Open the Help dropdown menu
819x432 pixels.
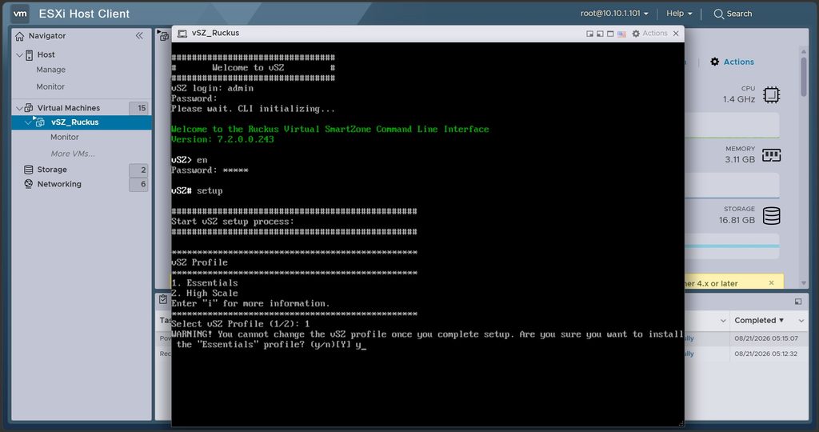pyautogui.click(x=679, y=14)
